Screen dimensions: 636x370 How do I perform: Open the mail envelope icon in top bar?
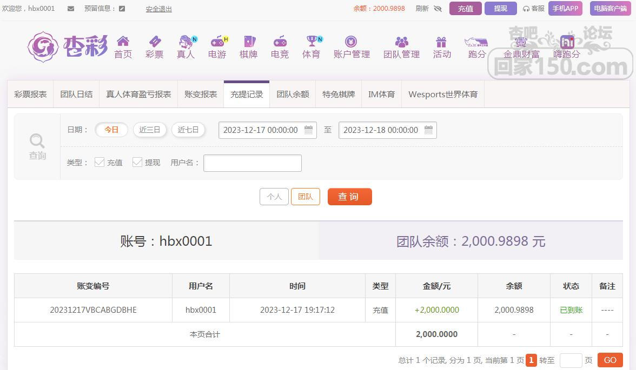click(x=70, y=9)
